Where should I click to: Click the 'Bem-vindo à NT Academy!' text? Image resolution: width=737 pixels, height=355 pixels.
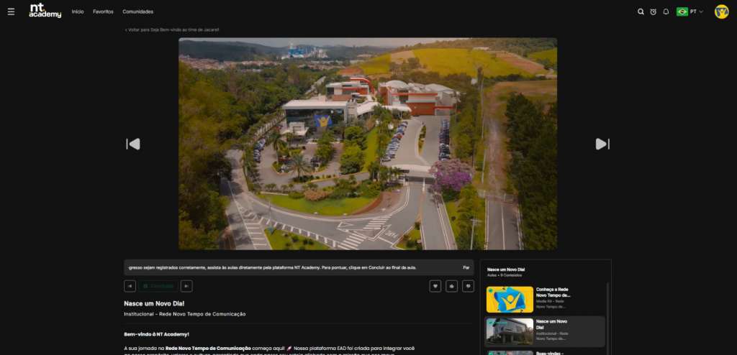click(x=156, y=334)
